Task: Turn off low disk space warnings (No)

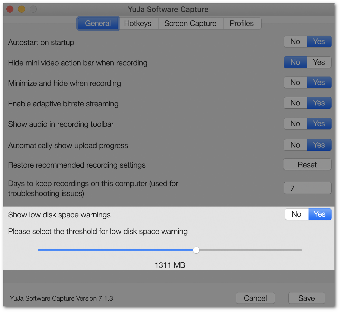Action: tap(297, 214)
